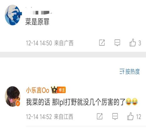Tap the orange V verification badge

click(18, 104)
